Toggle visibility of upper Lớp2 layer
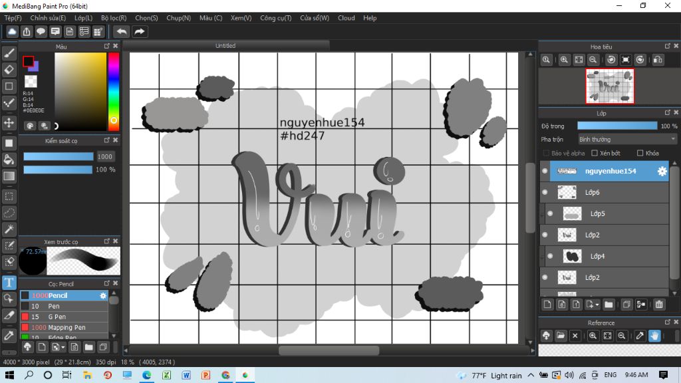 click(545, 235)
